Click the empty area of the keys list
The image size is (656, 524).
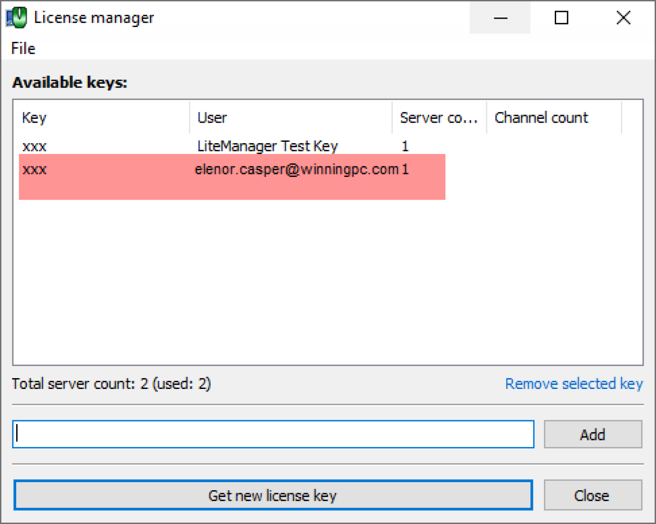click(299, 278)
